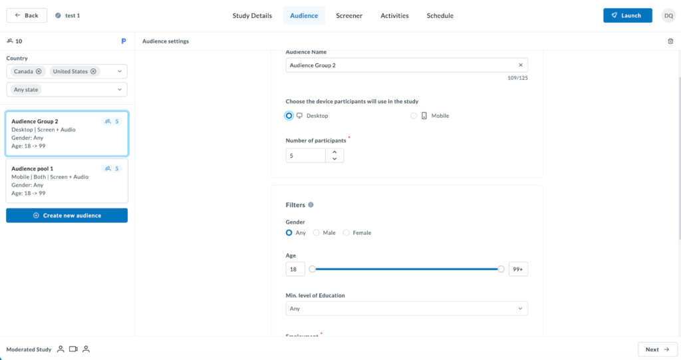Expand the Country dropdown arrow
This screenshot has width=681, height=360.
pos(120,71)
